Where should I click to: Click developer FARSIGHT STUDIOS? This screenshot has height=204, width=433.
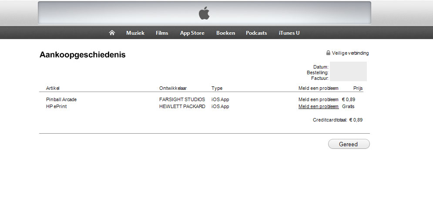182,100
